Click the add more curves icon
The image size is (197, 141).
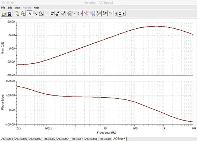click(99, 13)
